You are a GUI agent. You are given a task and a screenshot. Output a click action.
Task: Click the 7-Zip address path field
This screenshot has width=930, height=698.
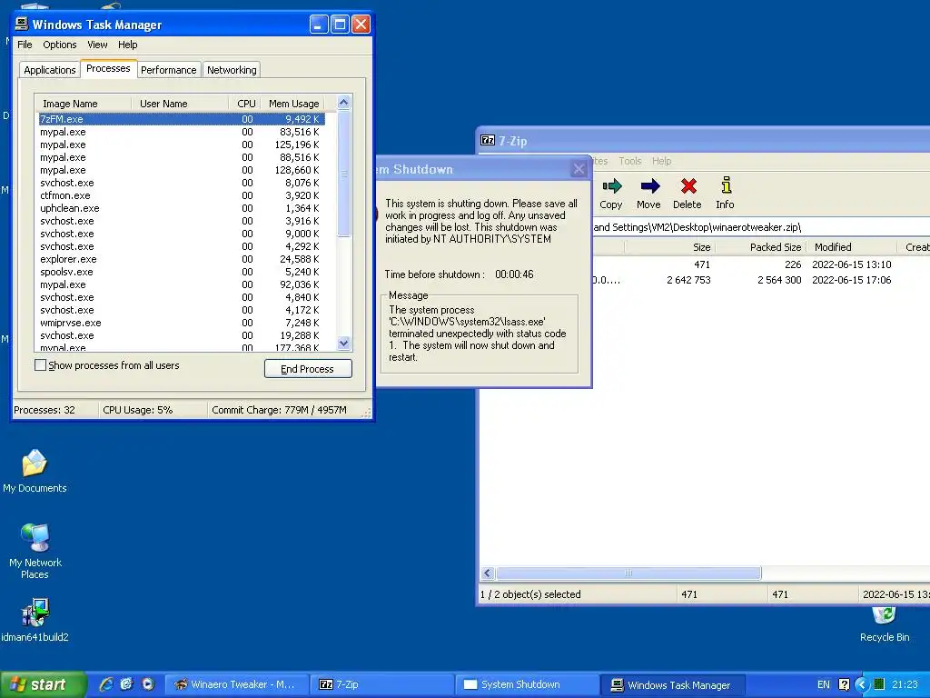click(762, 226)
